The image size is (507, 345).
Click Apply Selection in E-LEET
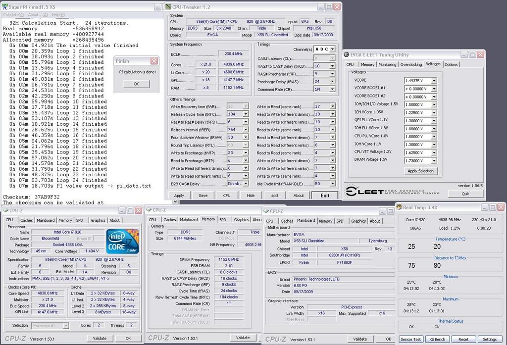pos(420,171)
